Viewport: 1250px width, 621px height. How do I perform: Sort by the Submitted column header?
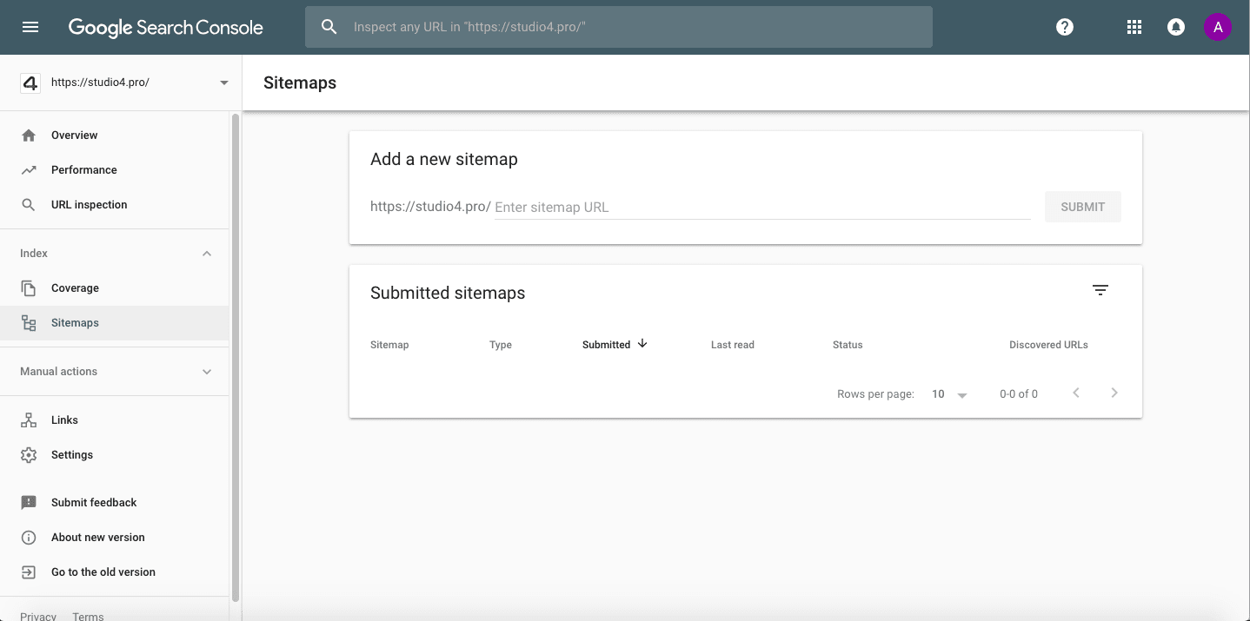coord(606,345)
